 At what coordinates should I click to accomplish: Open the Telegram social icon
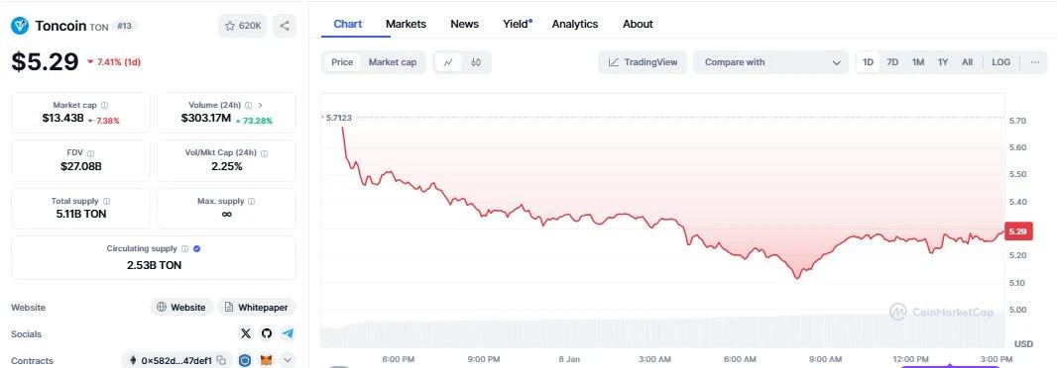288,333
